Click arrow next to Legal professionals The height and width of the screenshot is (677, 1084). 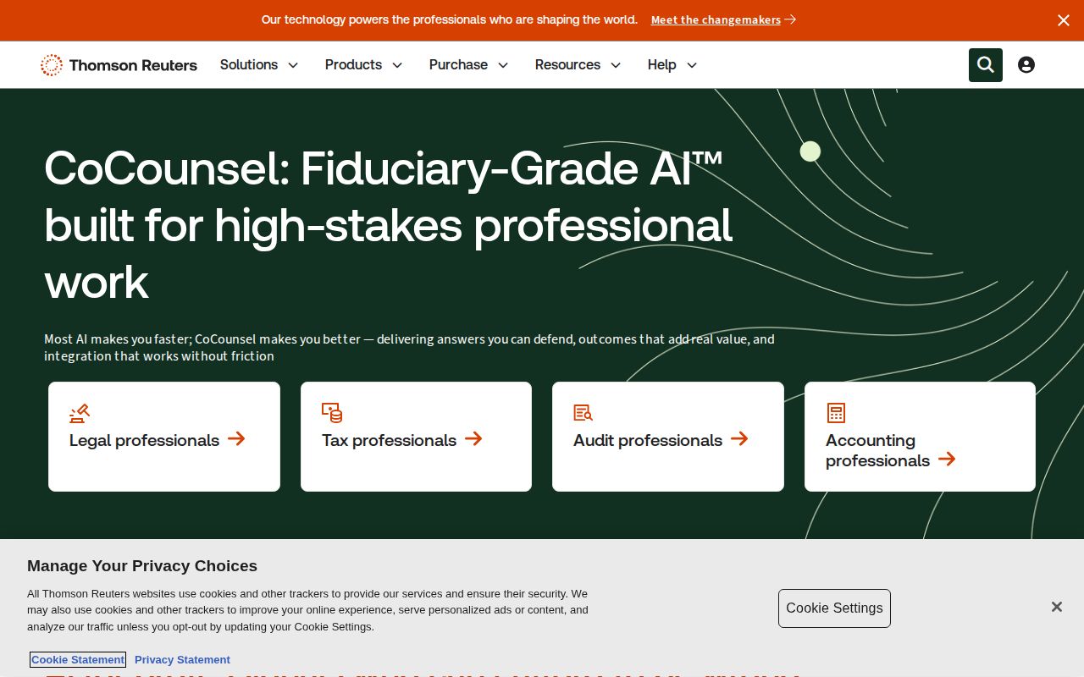pyautogui.click(x=236, y=438)
